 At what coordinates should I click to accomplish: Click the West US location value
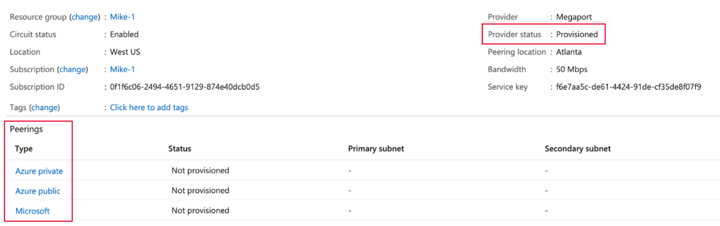pos(125,52)
